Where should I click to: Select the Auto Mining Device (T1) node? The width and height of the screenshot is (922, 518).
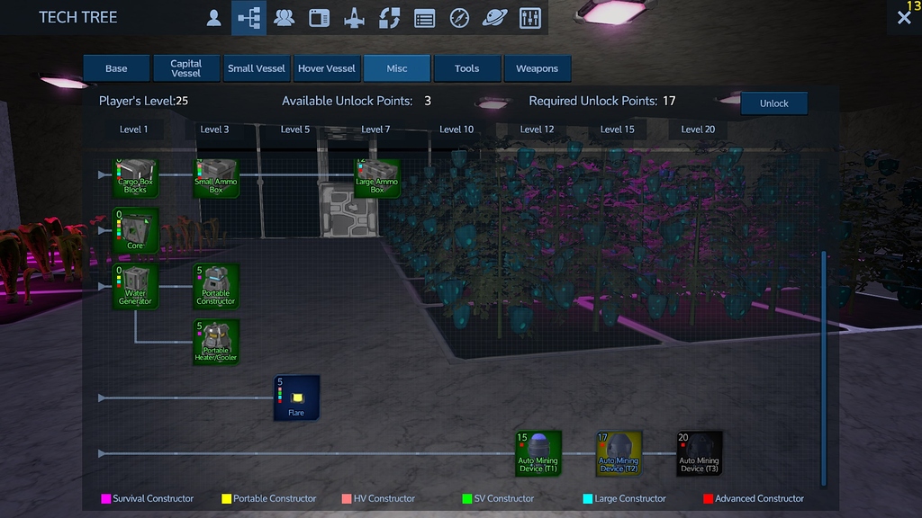coord(538,454)
